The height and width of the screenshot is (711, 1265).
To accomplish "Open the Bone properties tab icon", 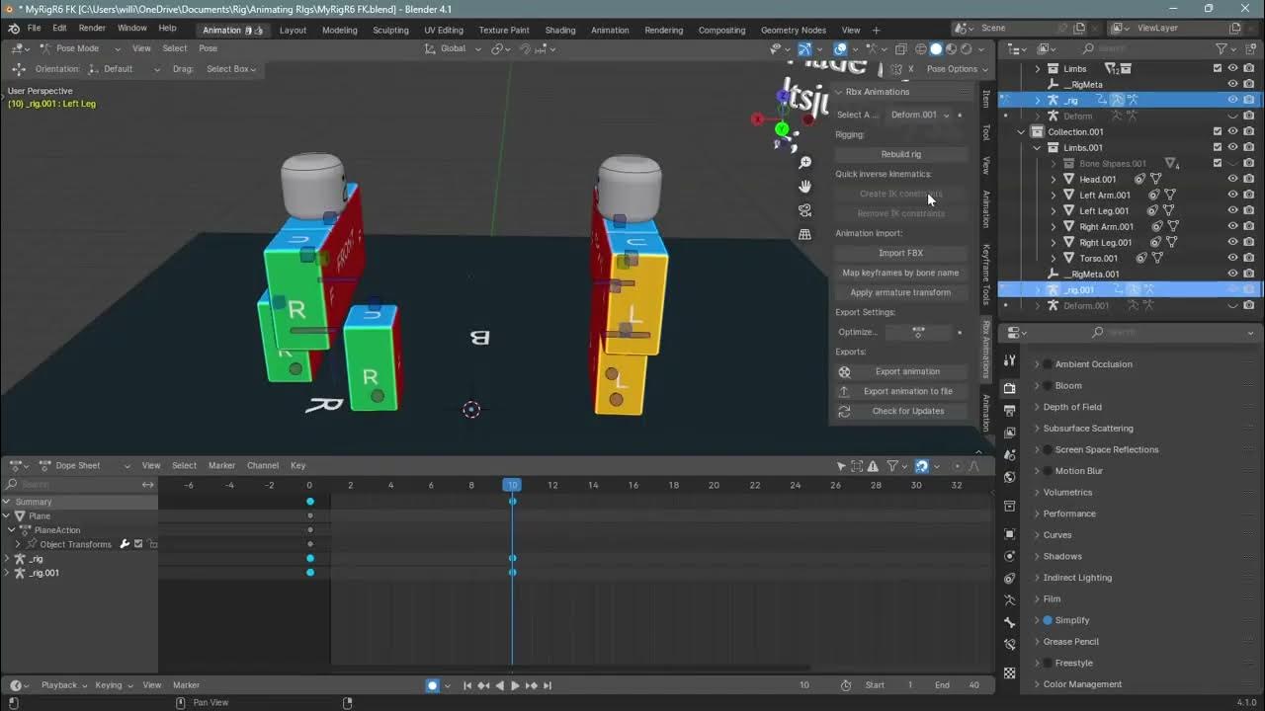I will tap(1009, 623).
